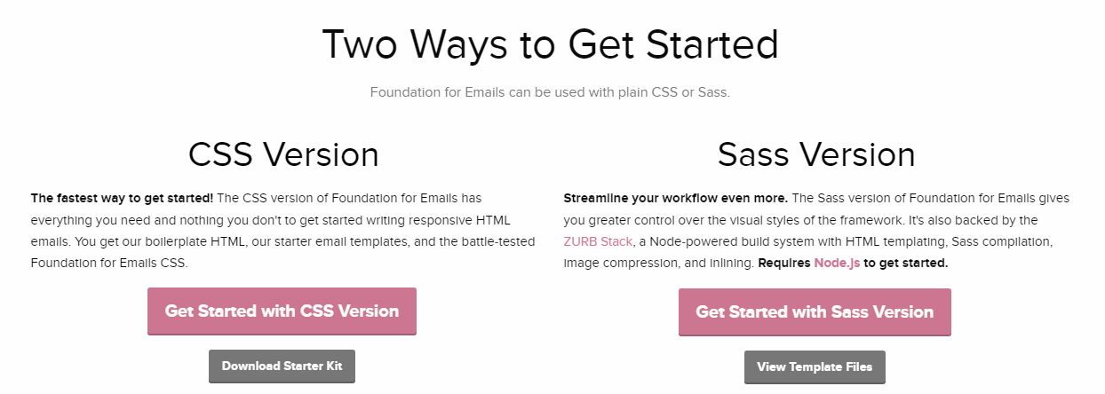
Task: Open the Node.js link
Action: click(836, 263)
